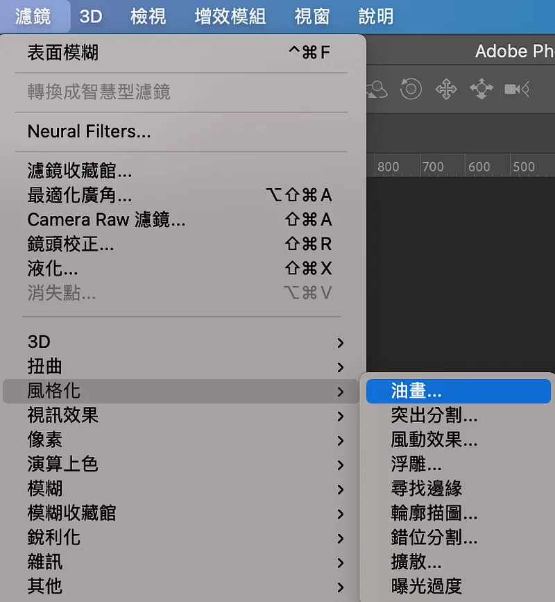Image resolution: width=555 pixels, height=602 pixels.
Task: Click the 3D roll/rotate icon
Action: pos(411,89)
